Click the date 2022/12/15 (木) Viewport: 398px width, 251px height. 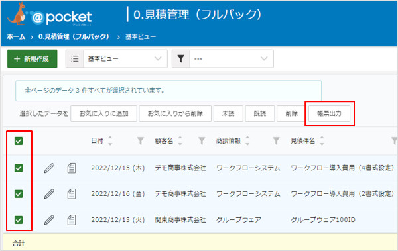[x=118, y=168]
